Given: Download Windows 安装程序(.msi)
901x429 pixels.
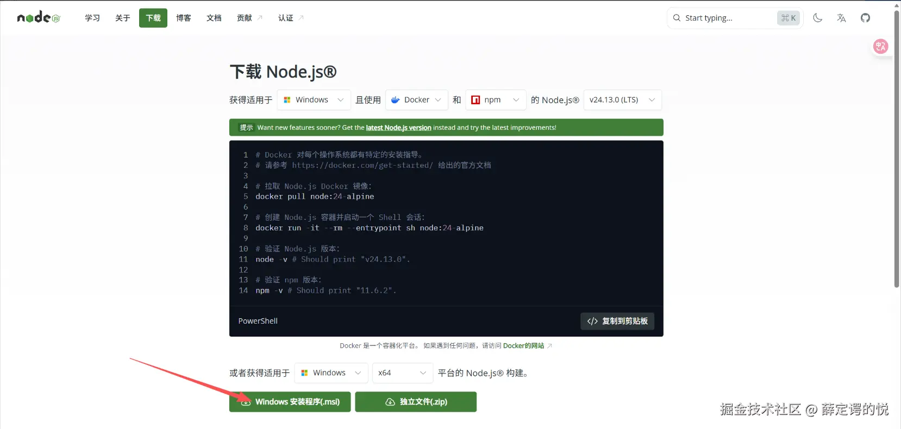Looking at the screenshot, I should click(x=290, y=402).
